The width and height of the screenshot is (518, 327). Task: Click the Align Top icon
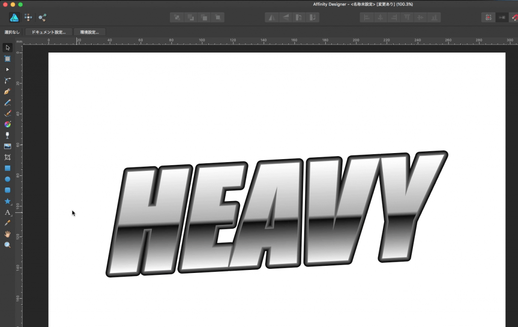(x=407, y=18)
